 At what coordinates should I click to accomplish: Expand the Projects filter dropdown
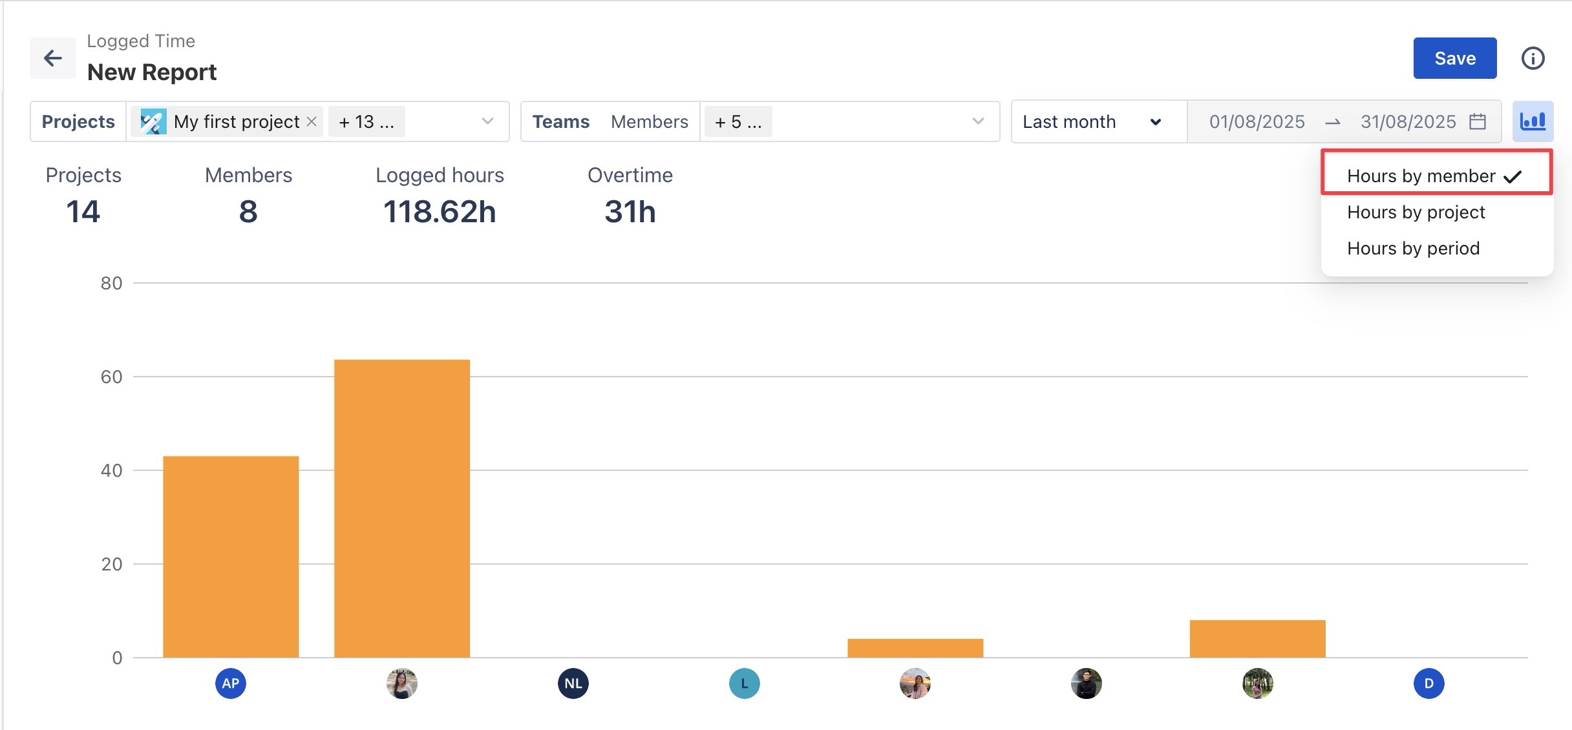point(487,121)
